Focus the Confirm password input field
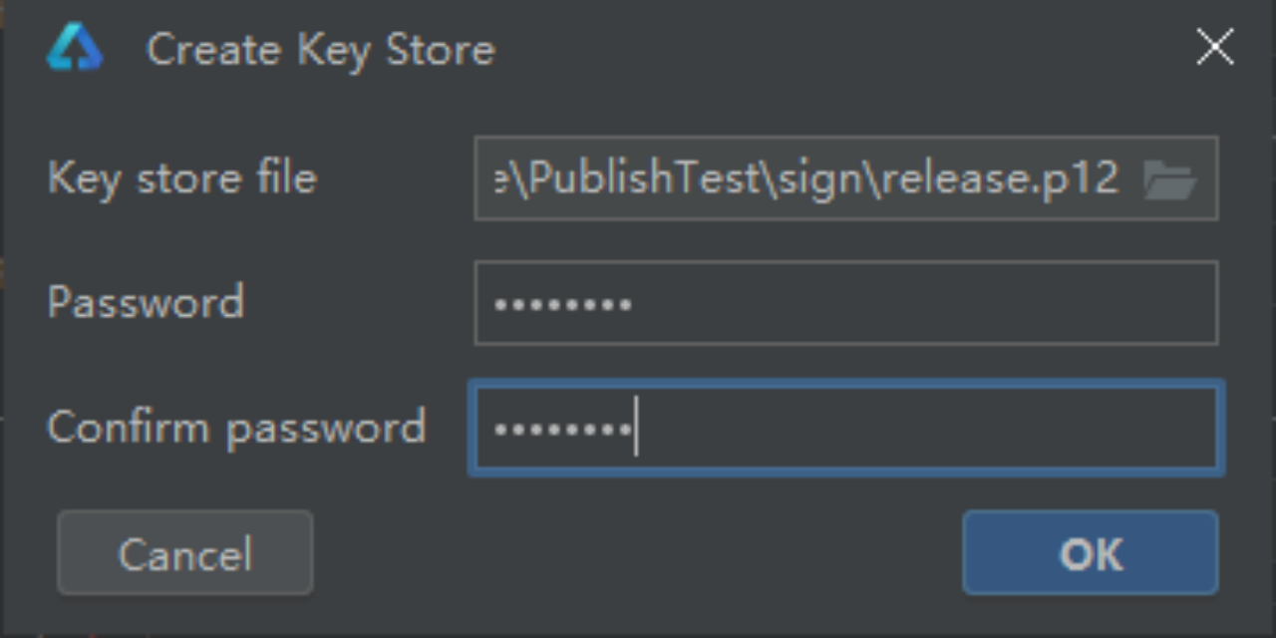Screen dimensions: 1276x638 [x=845, y=429]
